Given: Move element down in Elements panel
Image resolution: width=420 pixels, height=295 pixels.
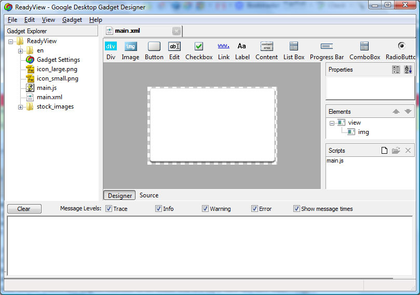Looking at the screenshot, I should (x=408, y=112).
